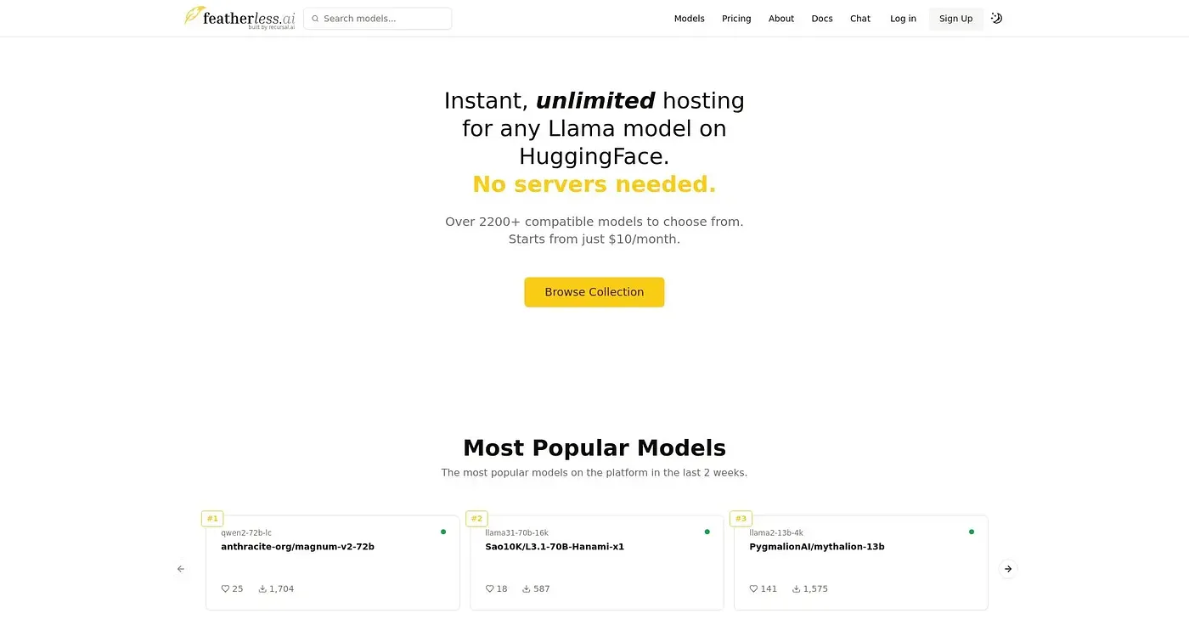Click green status dot on magnum-v2-72b card
Viewport: 1189px width, 619px height.
[443, 532]
